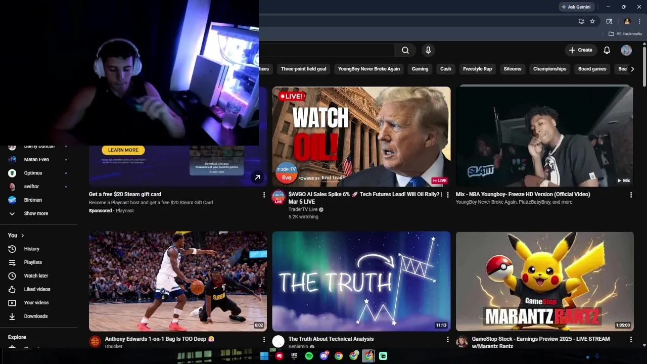Open more options for NBA Youngboy mix
The width and height of the screenshot is (647, 364).
631,195
